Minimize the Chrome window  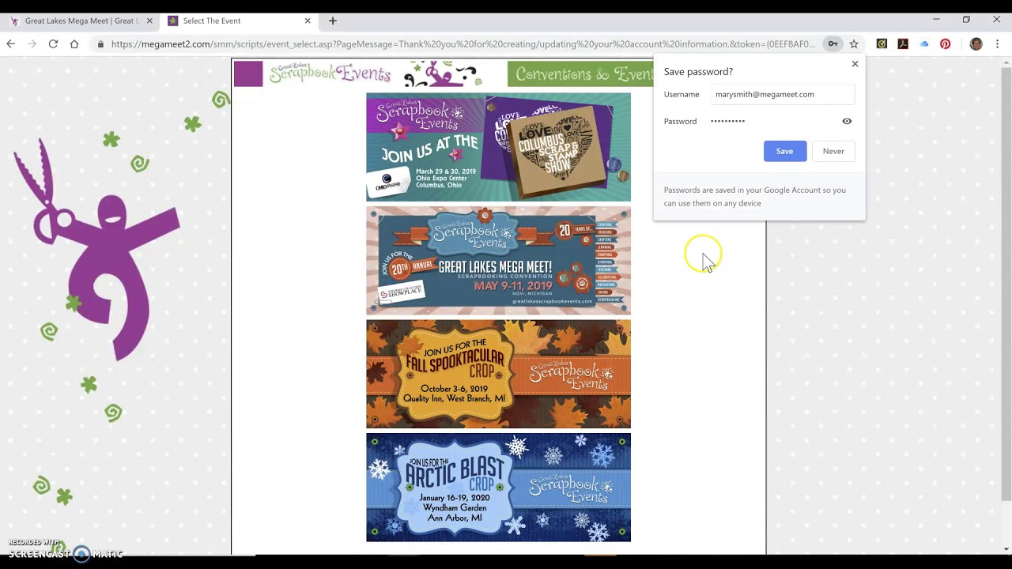[936, 19]
